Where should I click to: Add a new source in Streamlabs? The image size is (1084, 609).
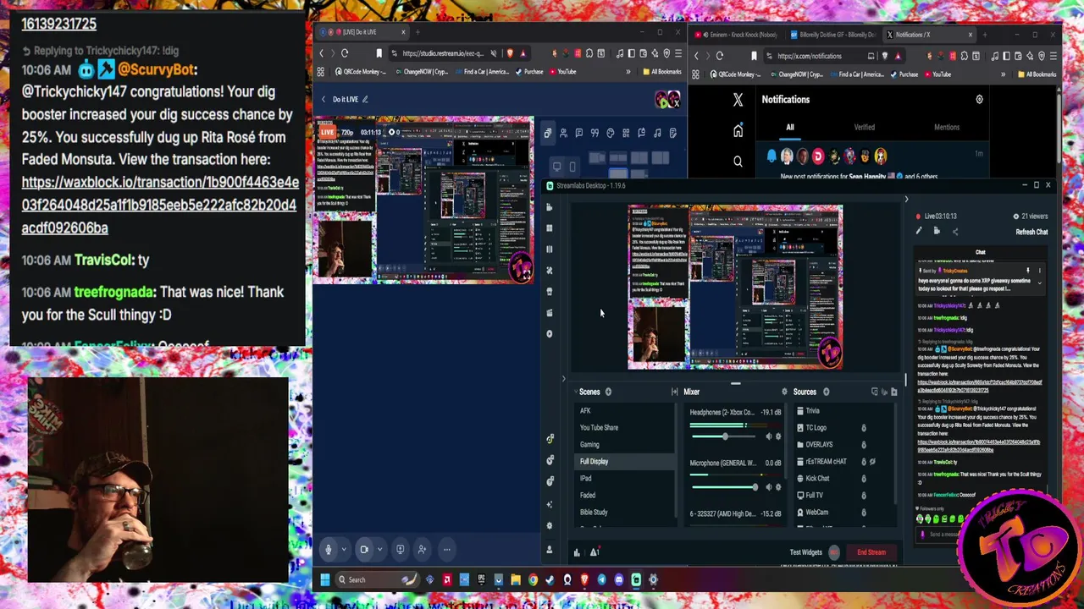pyautogui.click(x=827, y=392)
